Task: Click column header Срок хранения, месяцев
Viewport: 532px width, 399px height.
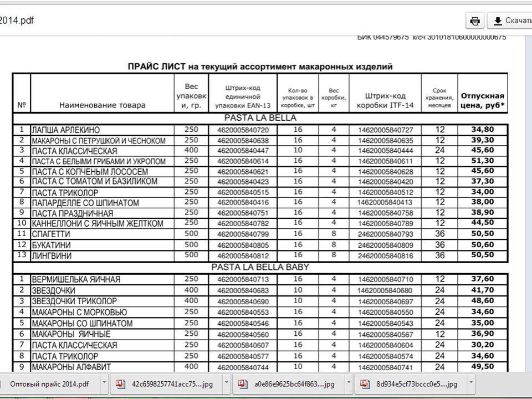Action: pyautogui.click(x=439, y=98)
